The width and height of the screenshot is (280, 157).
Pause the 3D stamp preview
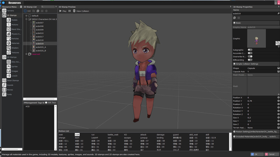coord(69,11)
